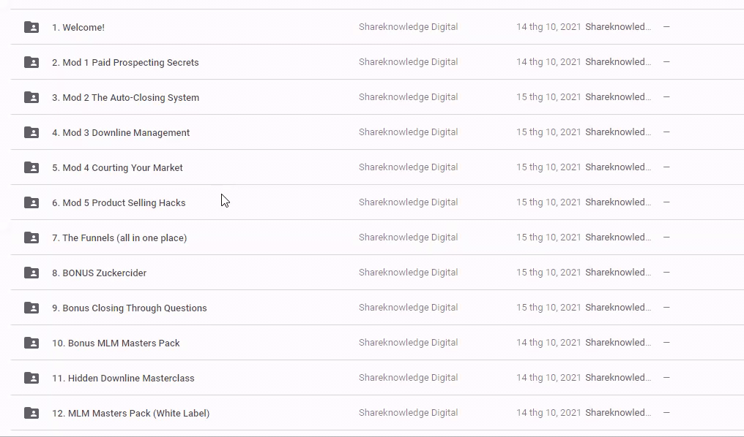Screen dimensions: 744x437
Task: Select the 7. The Funnels (all in one place) name
Action: pyautogui.click(x=119, y=238)
